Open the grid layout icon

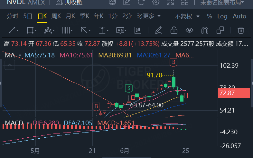(x=185, y=2)
